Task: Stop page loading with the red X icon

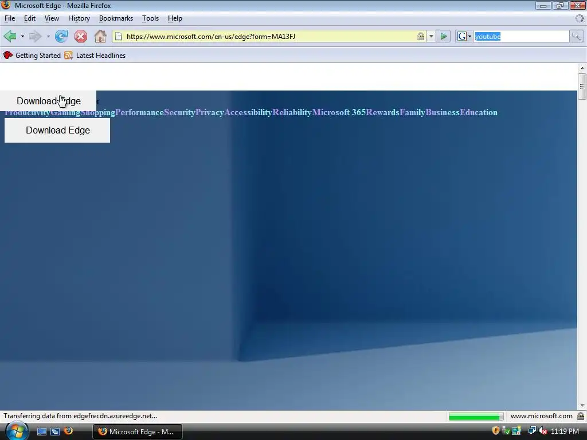Action: click(80, 36)
